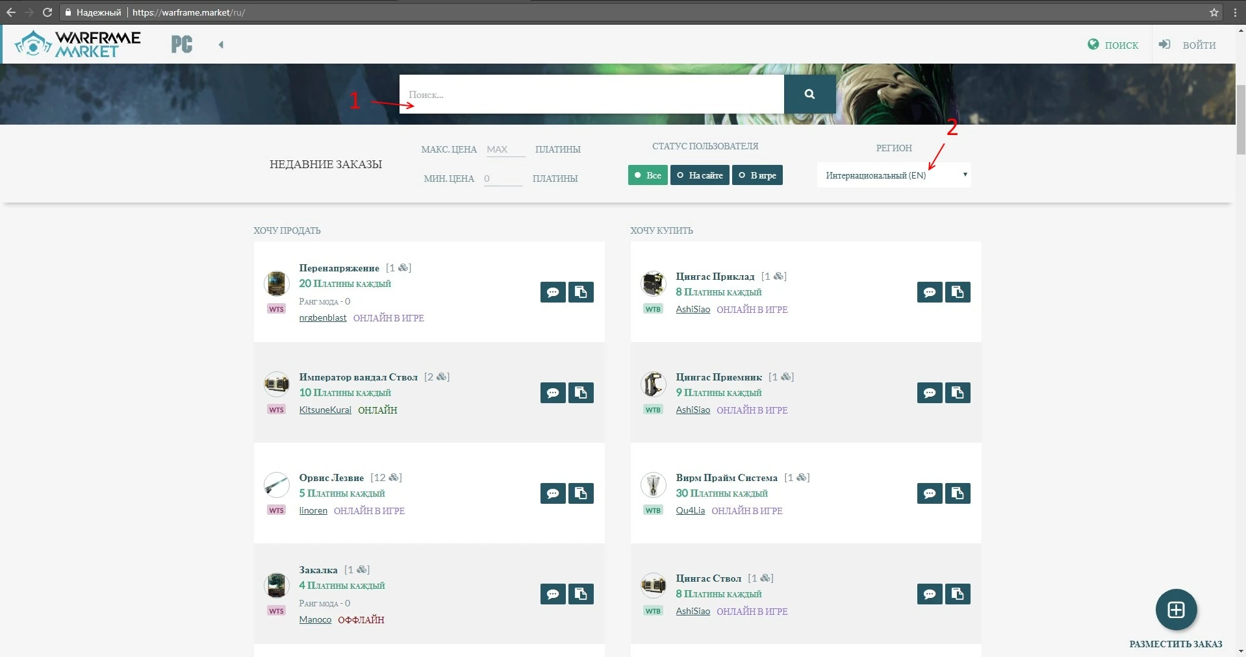This screenshot has height=657, width=1246.
Task: Select the 'Все' user status filter
Action: click(x=648, y=175)
